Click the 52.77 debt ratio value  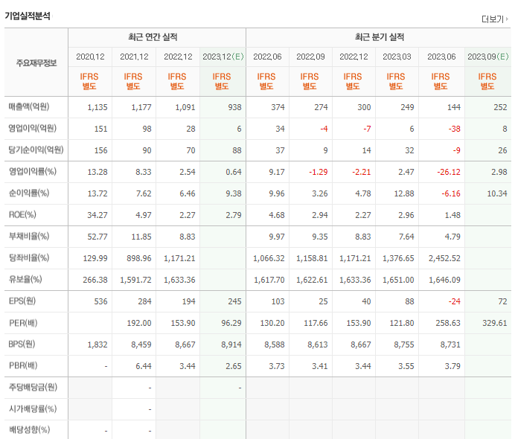pyautogui.click(x=97, y=237)
